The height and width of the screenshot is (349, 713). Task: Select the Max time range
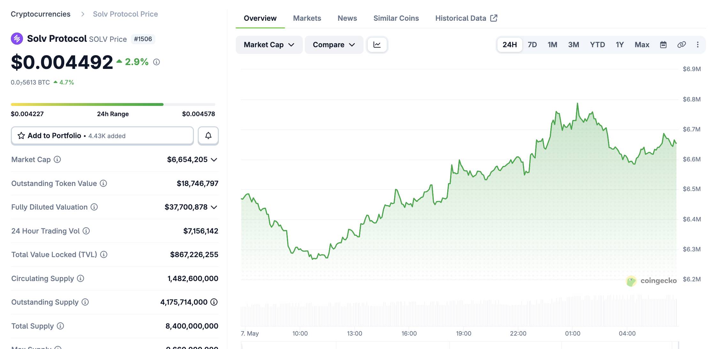coord(642,45)
